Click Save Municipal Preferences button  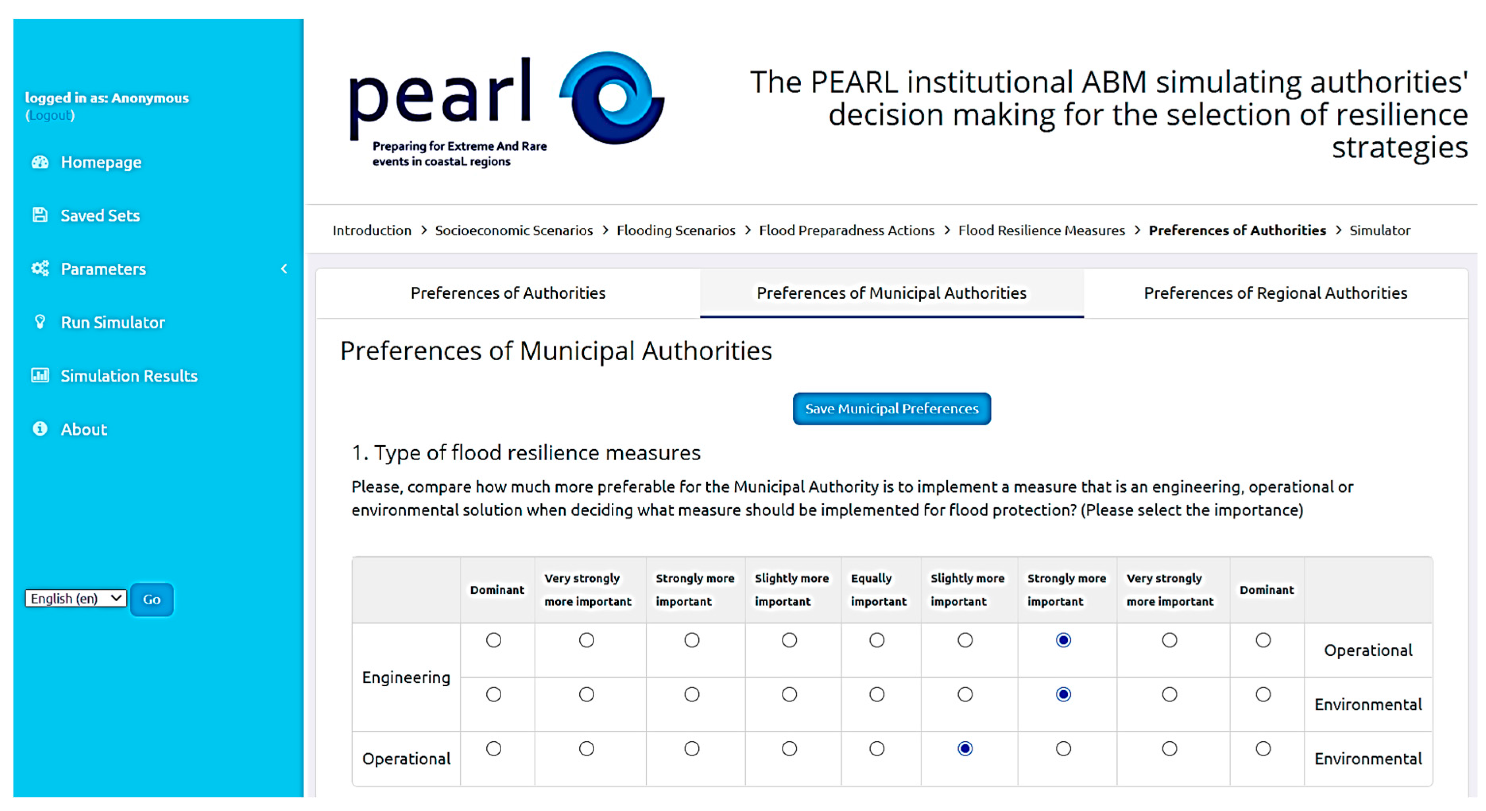[891, 408]
